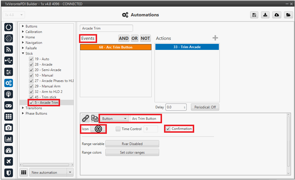
Task: Add a new action with plus icon
Action: tap(215, 38)
